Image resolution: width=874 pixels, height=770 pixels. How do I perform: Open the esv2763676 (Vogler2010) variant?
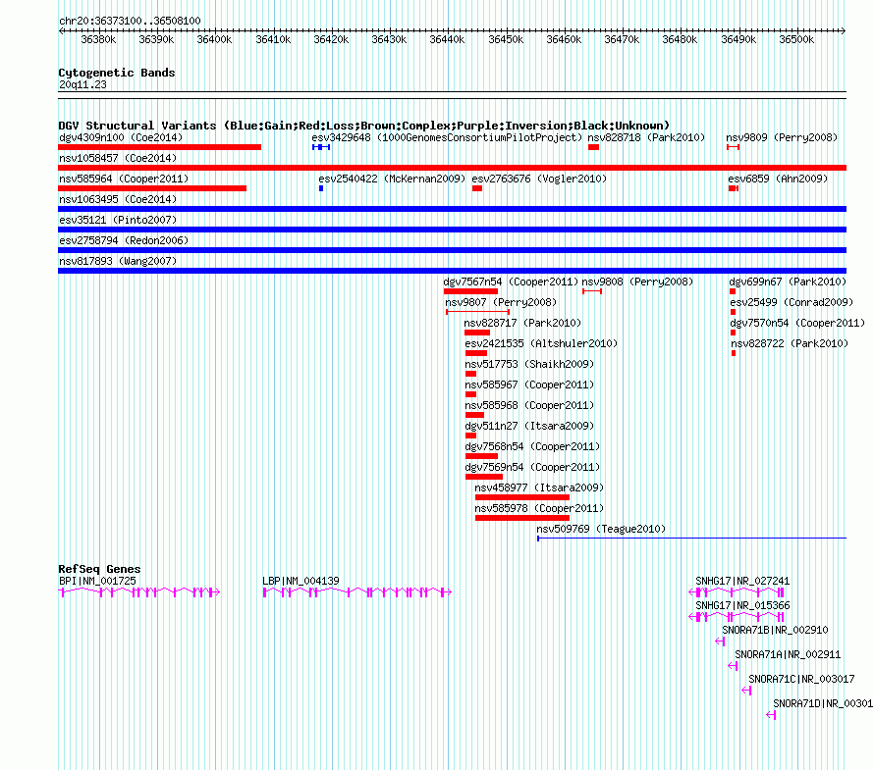click(539, 179)
